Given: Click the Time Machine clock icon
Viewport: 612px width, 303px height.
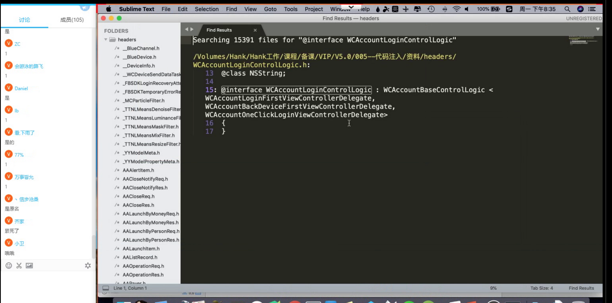Looking at the screenshot, I should [431, 9].
